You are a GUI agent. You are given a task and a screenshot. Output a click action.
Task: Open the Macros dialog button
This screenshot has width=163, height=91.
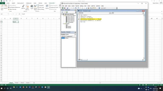pos(6,7)
